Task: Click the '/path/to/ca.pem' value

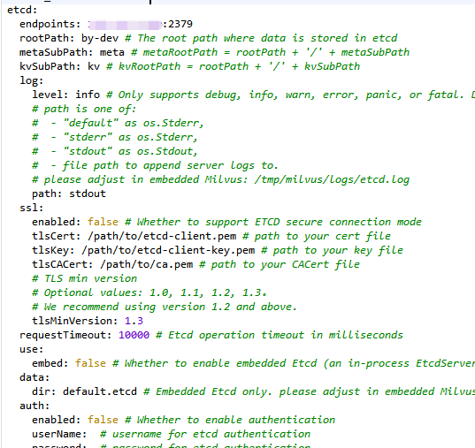Action: click(x=146, y=264)
